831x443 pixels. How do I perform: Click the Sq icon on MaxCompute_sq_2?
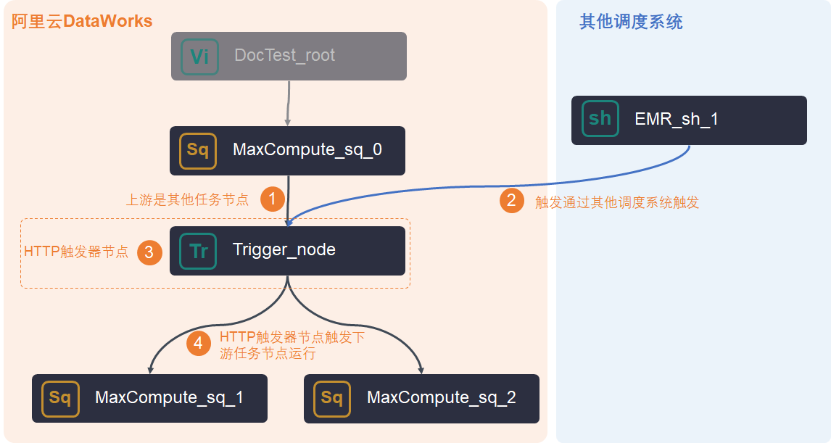(x=332, y=399)
